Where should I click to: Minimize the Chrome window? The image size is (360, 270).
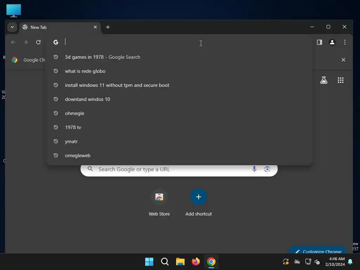pyautogui.click(x=312, y=27)
